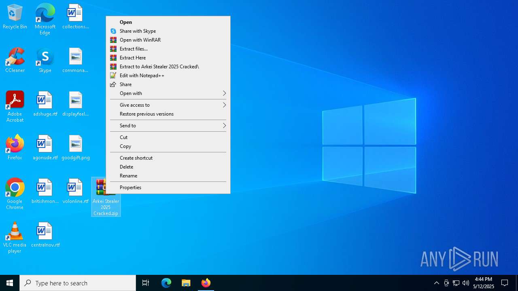This screenshot has width=518, height=291.
Task: Select the Firefox desktop shortcut
Action: pyautogui.click(x=15, y=148)
